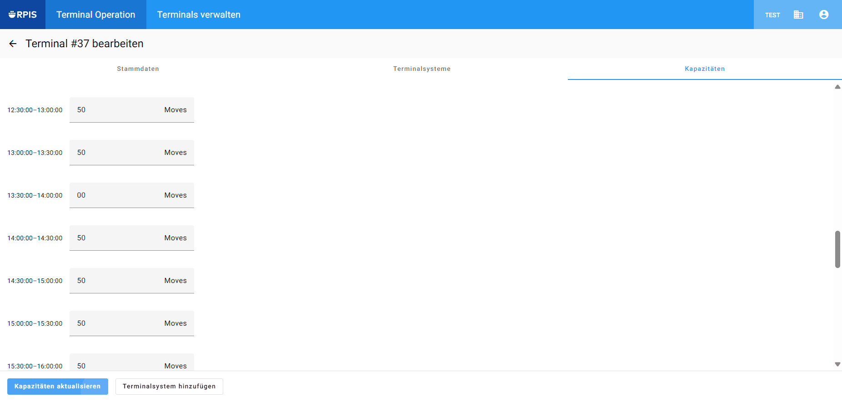Open Terminal Operation menu
The width and height of the screenshot is (842, 402).
(x=96, y=15)
